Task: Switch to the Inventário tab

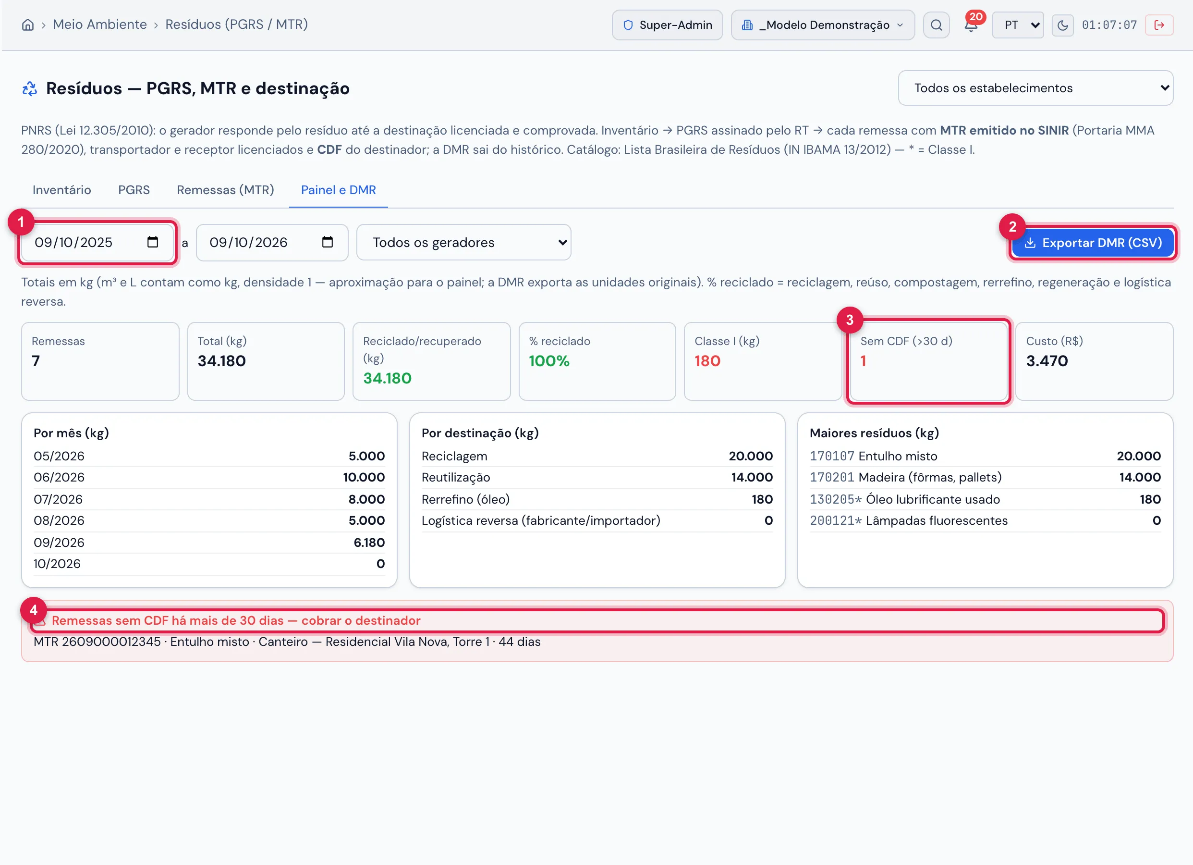Action: tap(61, 190)
